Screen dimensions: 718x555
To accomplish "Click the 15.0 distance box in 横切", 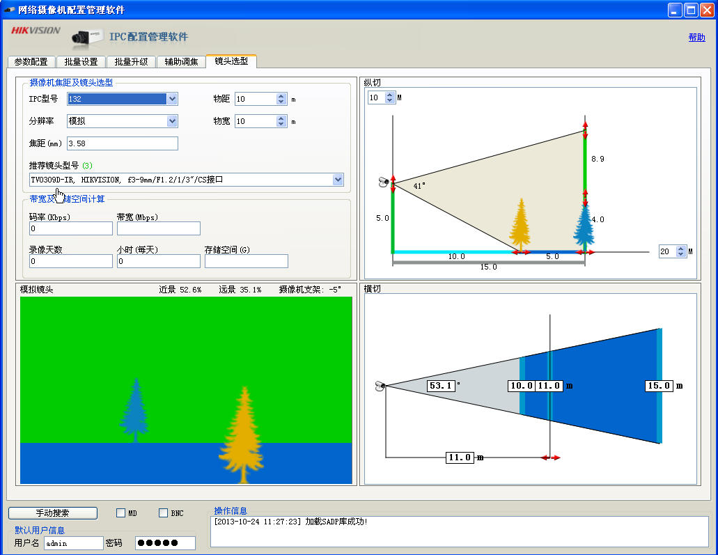I will [660, 386].
